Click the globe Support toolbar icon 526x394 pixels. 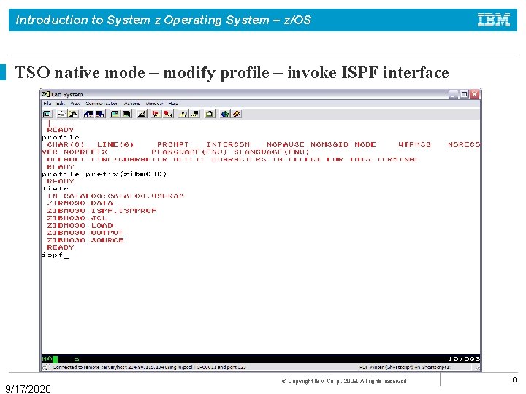pyautogui.click(x=224, y=115)
